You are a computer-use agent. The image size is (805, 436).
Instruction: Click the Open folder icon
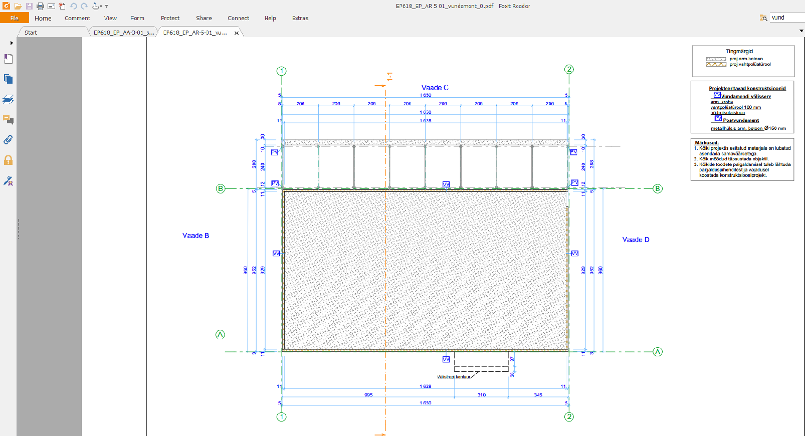click(18, 7)
